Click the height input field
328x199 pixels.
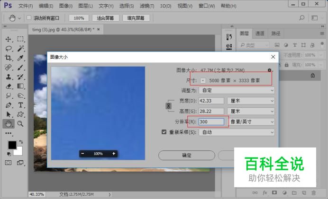(x=211, y=111)
